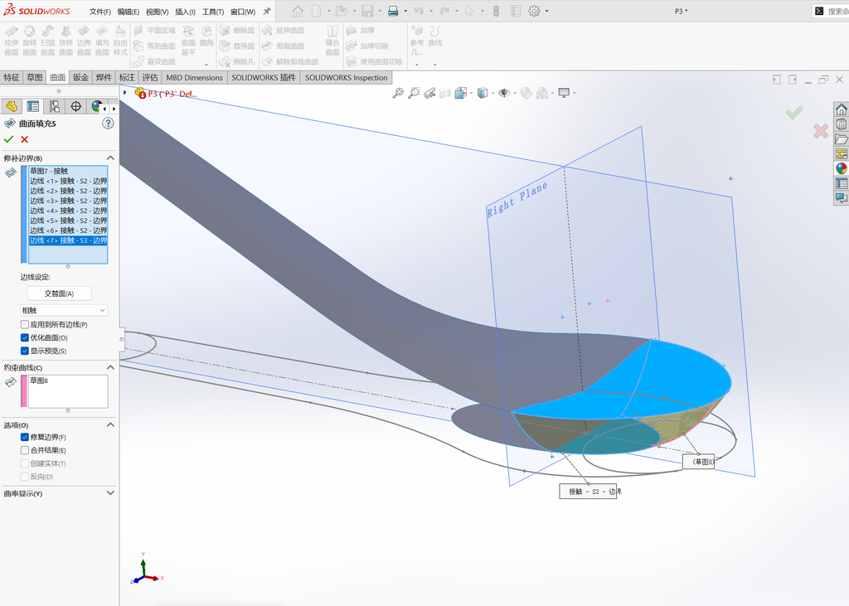Click the Save floppy disk icon
Image resolution: width=849 pixels, height=606 pixels.
(x=367, y=11)
